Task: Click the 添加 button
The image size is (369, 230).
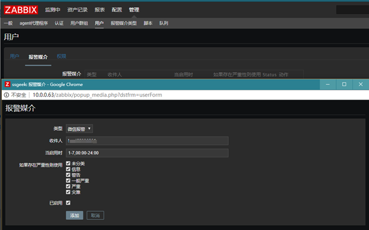Action: point(74,215)
